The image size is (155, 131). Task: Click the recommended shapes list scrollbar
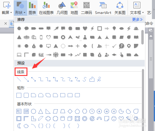coord(143,37)
